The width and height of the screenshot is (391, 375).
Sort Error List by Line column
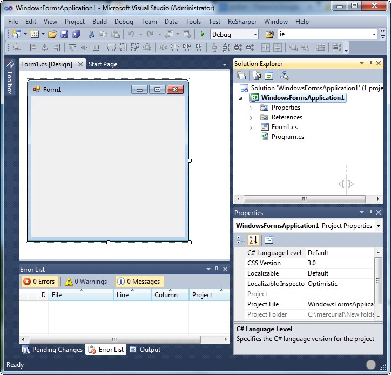[x=132, y=294]
